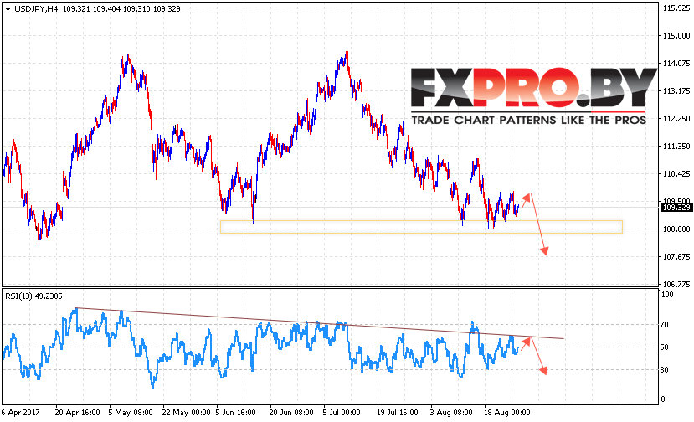Click the 115.000 price scale value
This screenshot has width=694, height=422.
click(x=676, y=36)
